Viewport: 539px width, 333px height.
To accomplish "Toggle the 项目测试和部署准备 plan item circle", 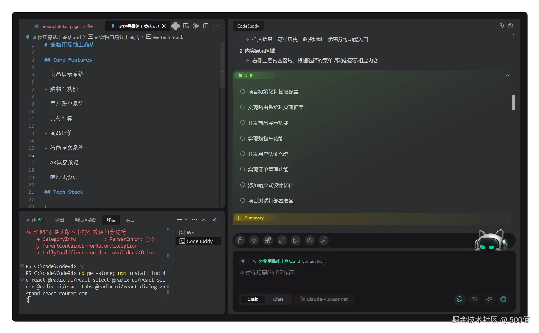I will point(243,201).
